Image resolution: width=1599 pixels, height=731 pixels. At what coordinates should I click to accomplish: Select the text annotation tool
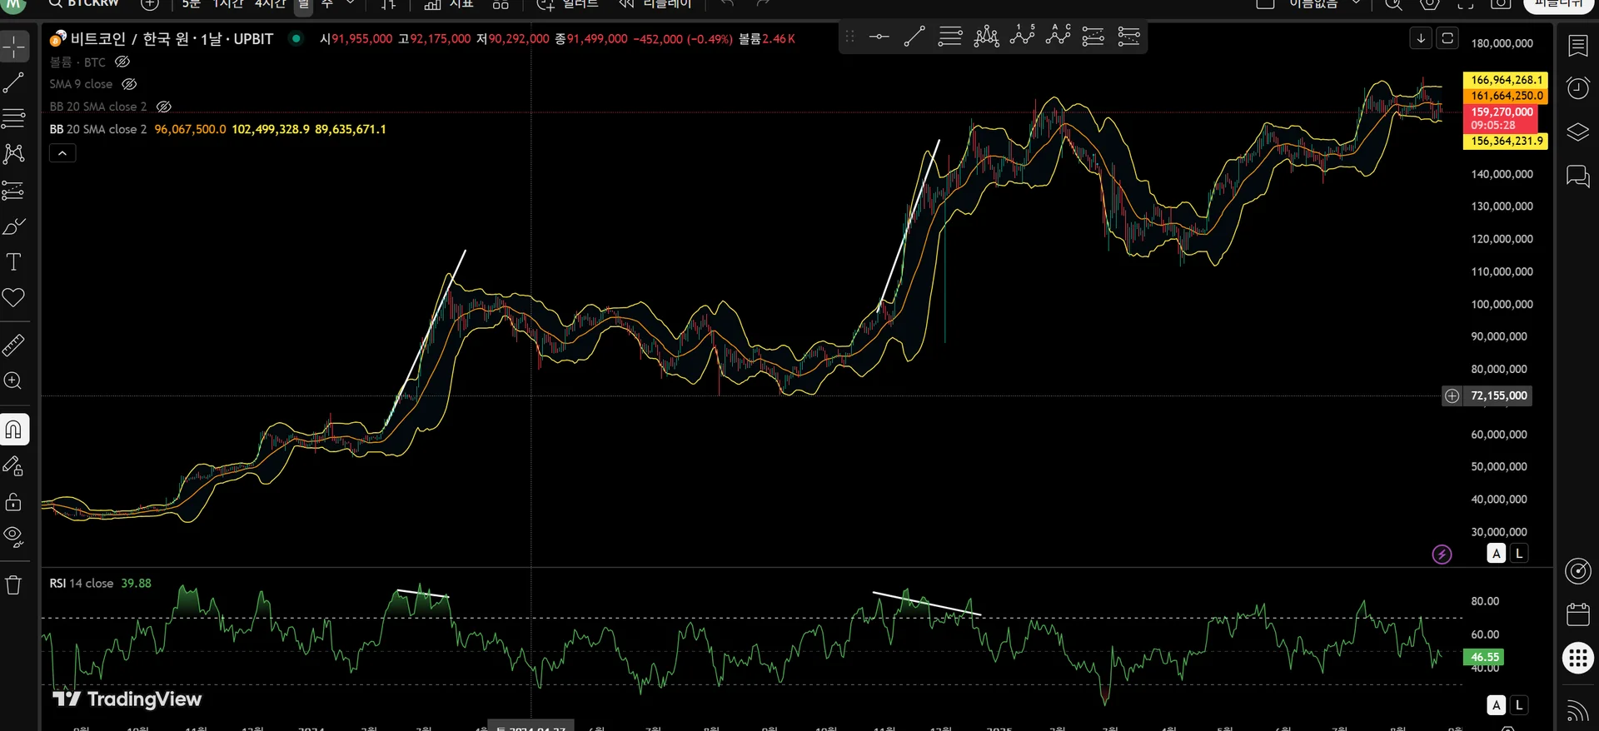14,262
